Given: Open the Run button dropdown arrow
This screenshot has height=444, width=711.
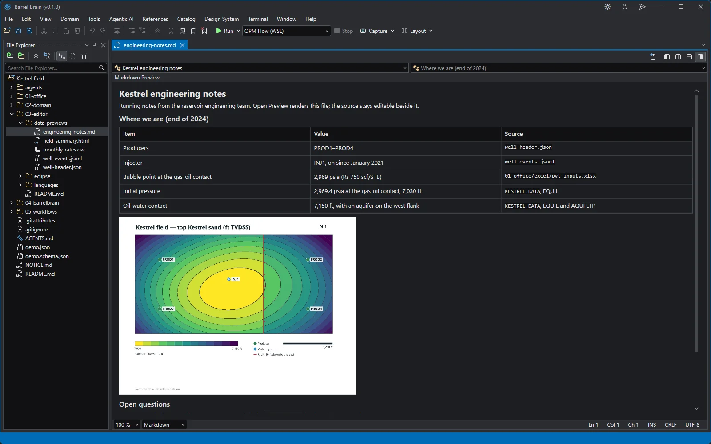Looking at the screenshot, I should click(x=238, y=31).
